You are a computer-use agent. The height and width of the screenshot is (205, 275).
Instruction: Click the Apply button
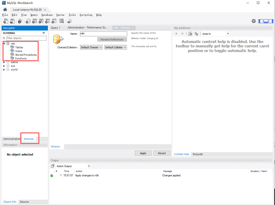point(143,153)
